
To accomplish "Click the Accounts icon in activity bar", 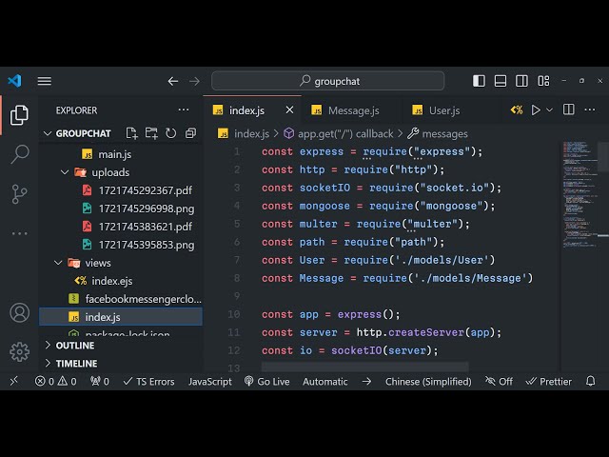I will click(x=19, y=312).
